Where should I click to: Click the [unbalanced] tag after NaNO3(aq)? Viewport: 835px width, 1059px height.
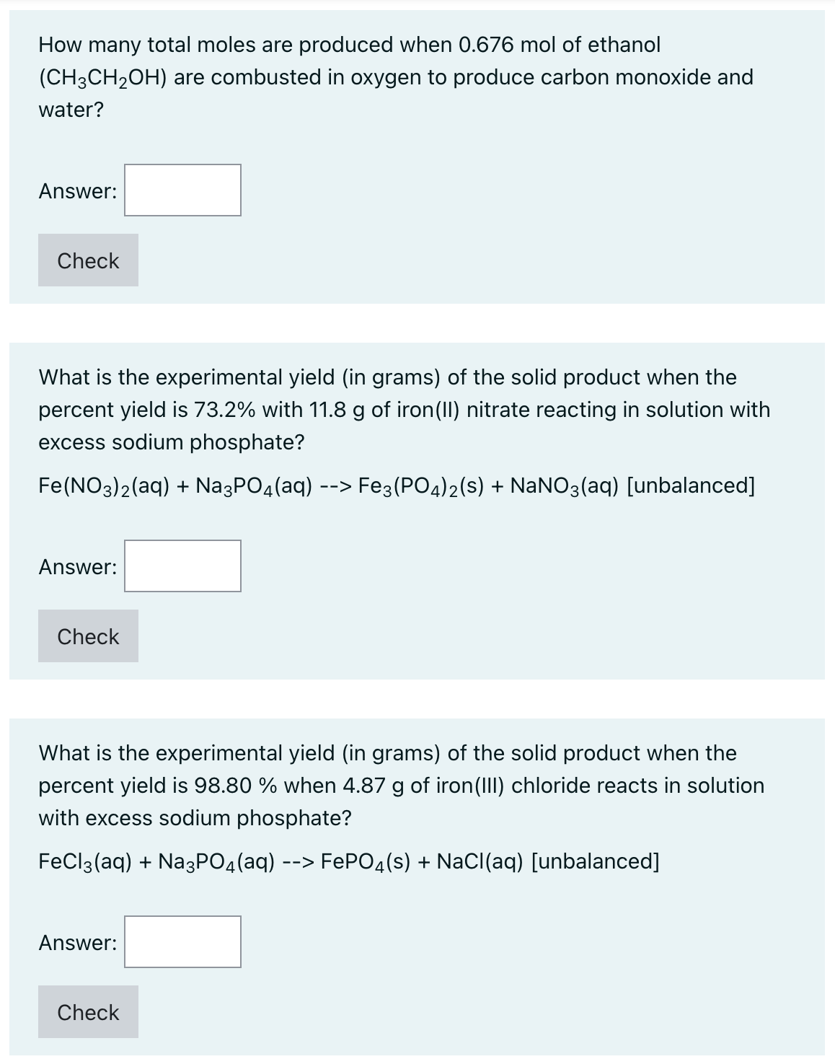[692, 486]
